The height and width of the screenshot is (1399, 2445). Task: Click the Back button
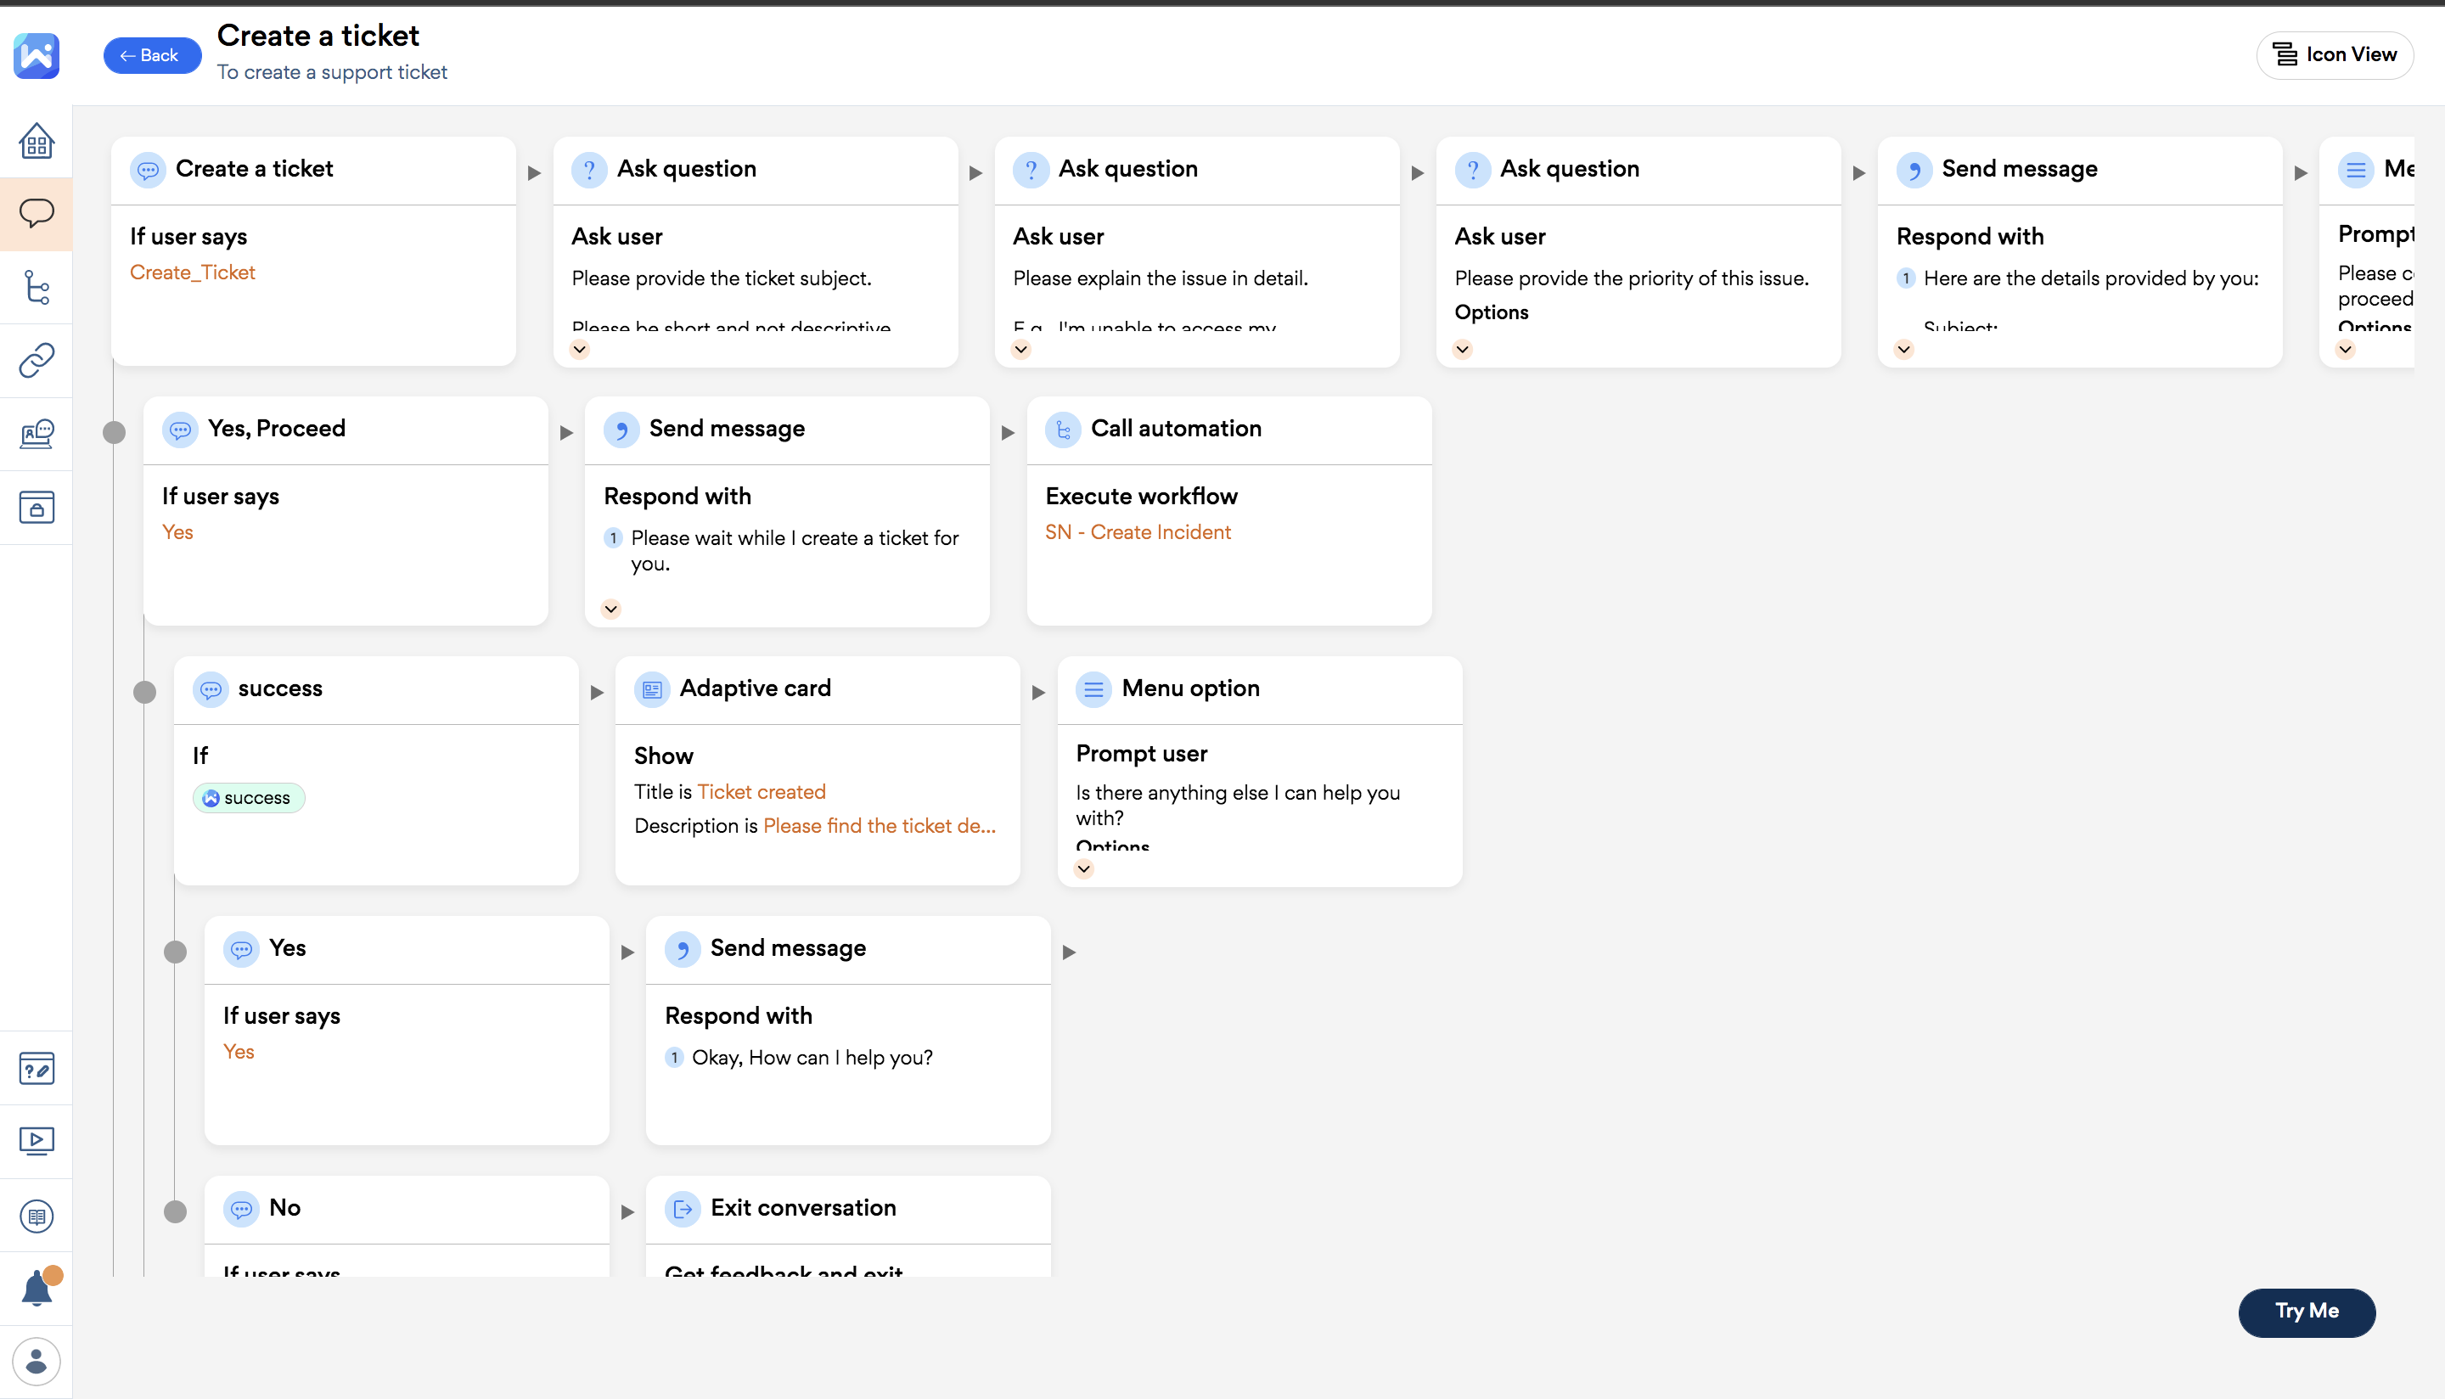151,56
